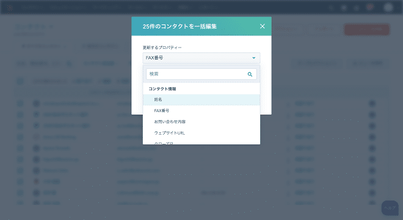
Task: Toggle the second contact row checkbox
Action: tap(20, 115)
